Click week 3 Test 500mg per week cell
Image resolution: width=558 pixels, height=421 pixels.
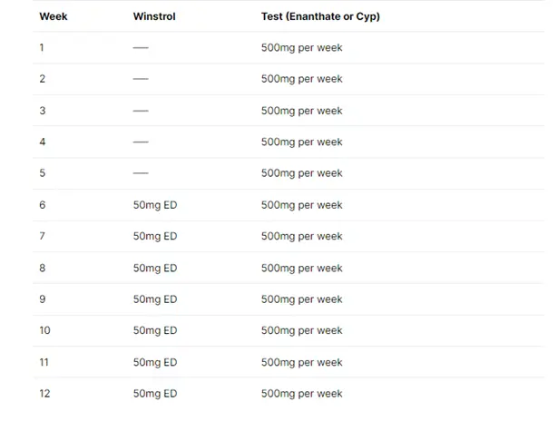click(301, 111)
